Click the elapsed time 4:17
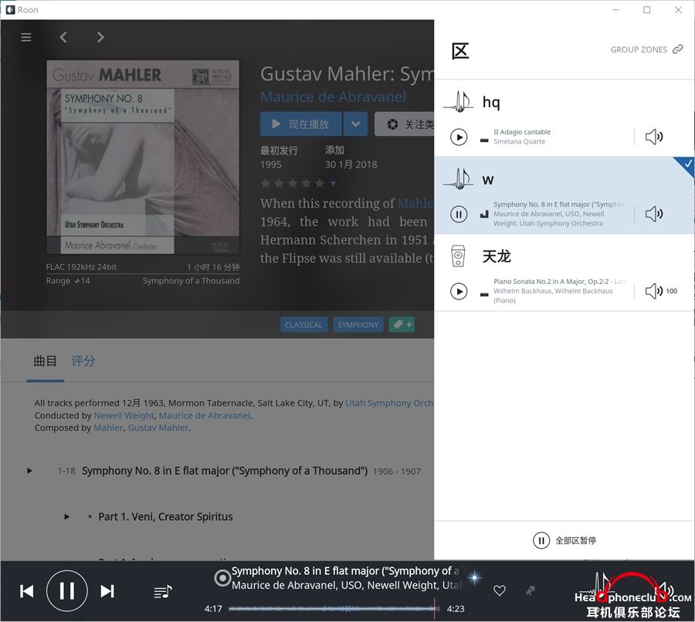695x622 pixels. point(213,609)
